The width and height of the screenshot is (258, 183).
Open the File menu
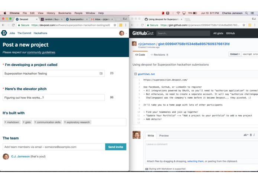pos(25,13)
